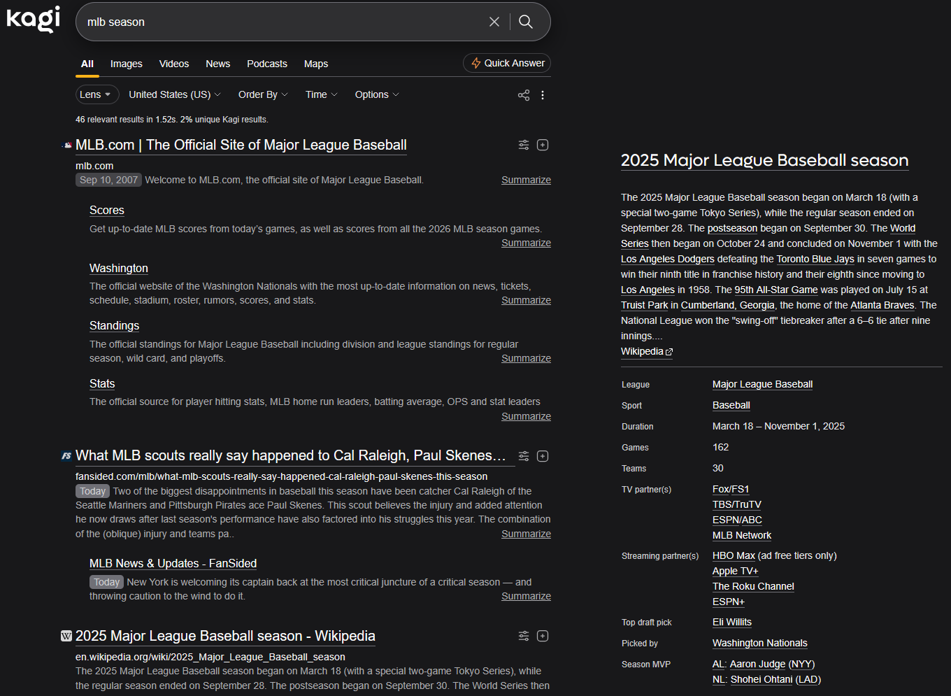Open adjust sliders icon for Wikipedia result
The height and width of the screenshot is (696, 951).
[524, 636]
